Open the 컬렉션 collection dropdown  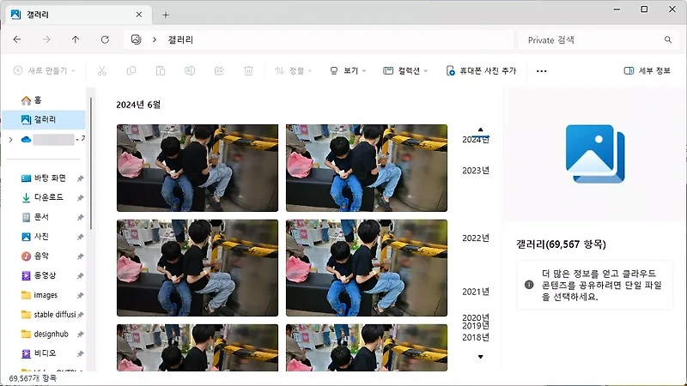[x=405, y=70]
